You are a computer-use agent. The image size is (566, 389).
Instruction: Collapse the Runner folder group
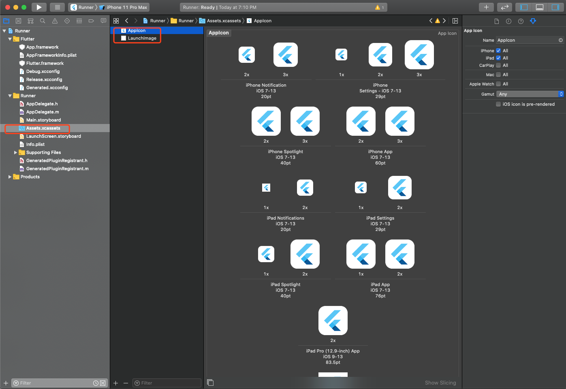(x=10, y=96)
